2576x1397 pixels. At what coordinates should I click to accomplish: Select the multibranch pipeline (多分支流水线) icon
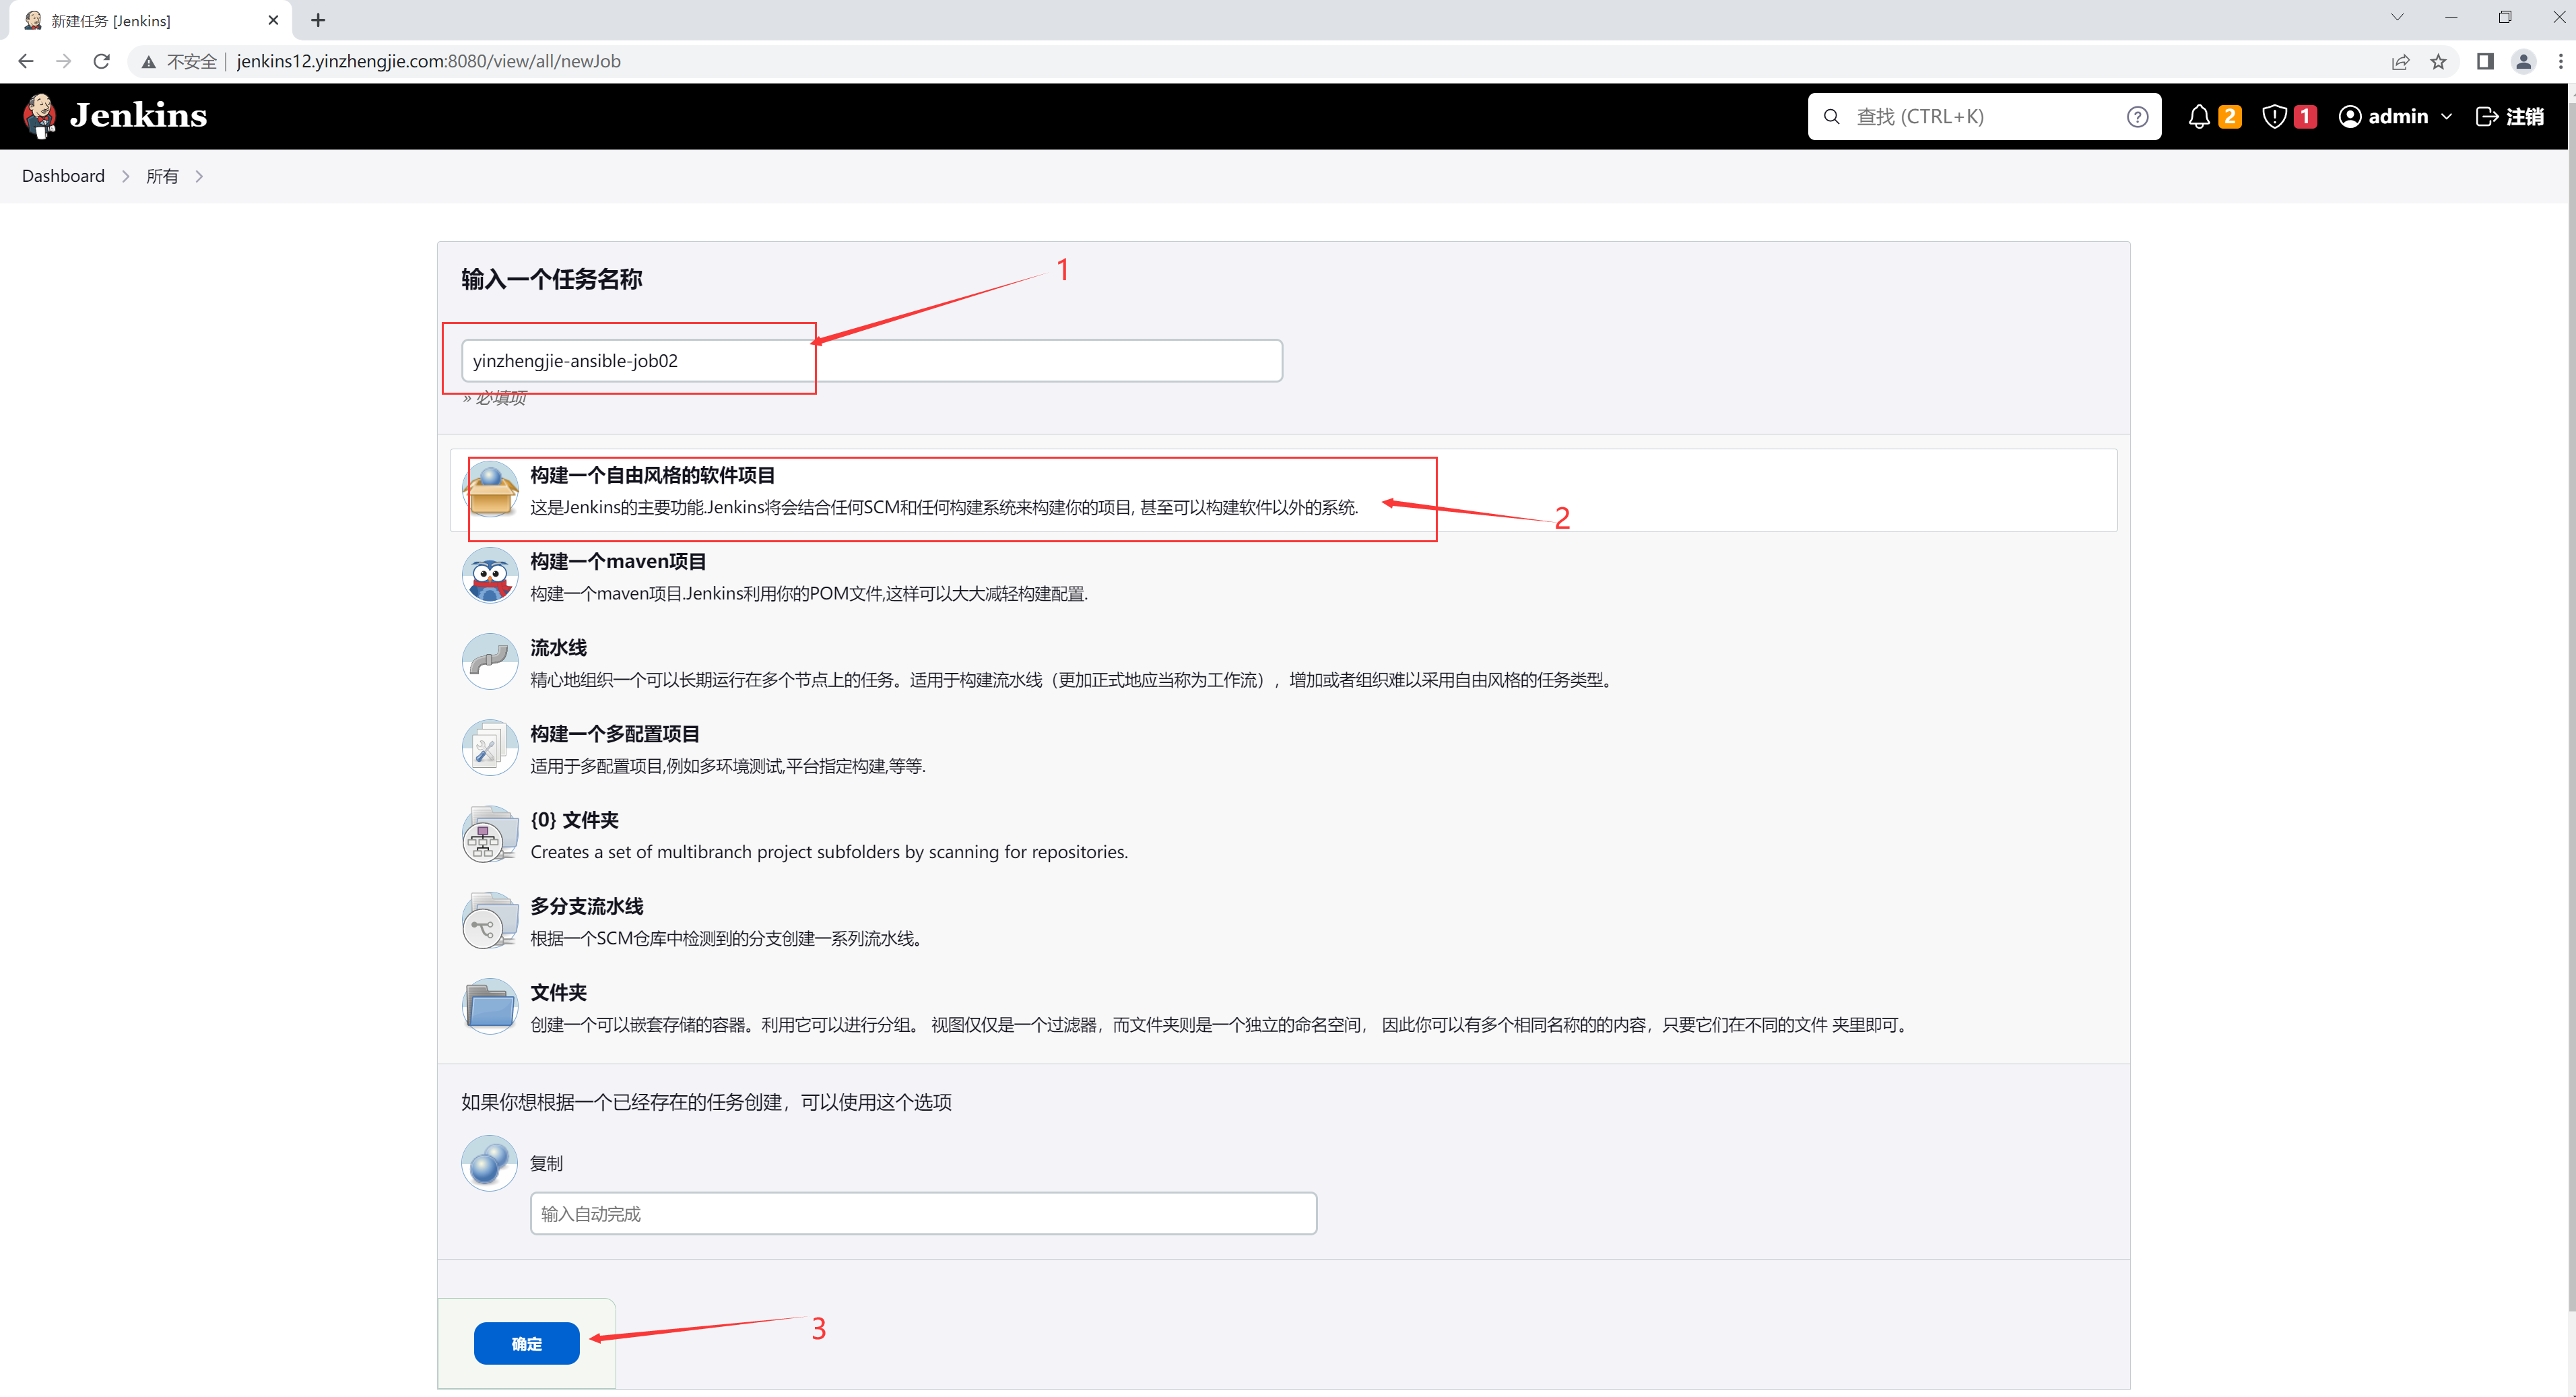[x=490, y=921]
